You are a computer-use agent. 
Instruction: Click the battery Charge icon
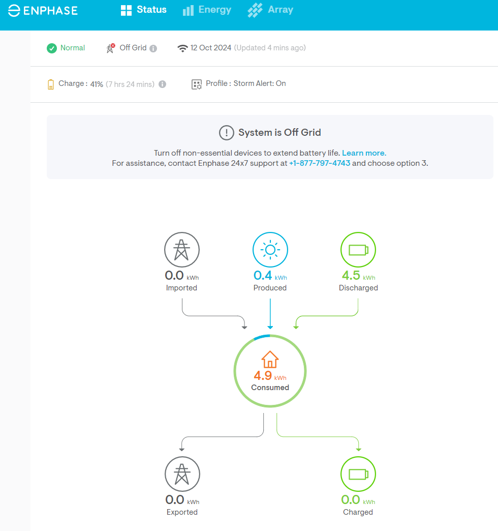[x=50, y=84]
